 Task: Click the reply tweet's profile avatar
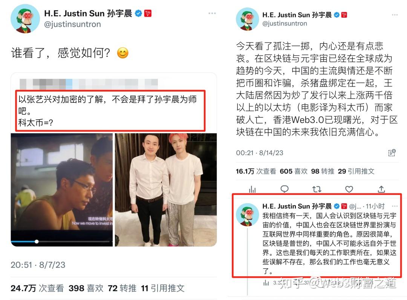click(247, 215)
